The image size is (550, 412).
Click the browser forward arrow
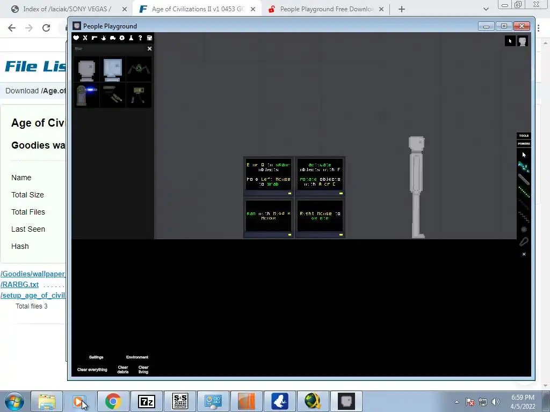(29, 28)
